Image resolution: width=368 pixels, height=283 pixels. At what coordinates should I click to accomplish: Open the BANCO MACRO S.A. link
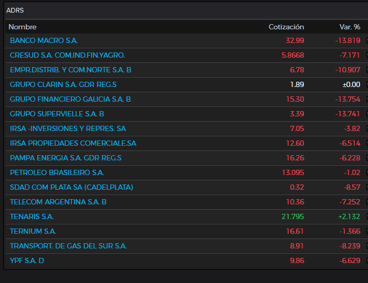coord(44,40)
